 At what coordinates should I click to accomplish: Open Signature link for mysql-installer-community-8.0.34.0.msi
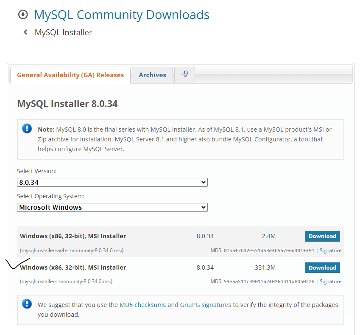330,282
